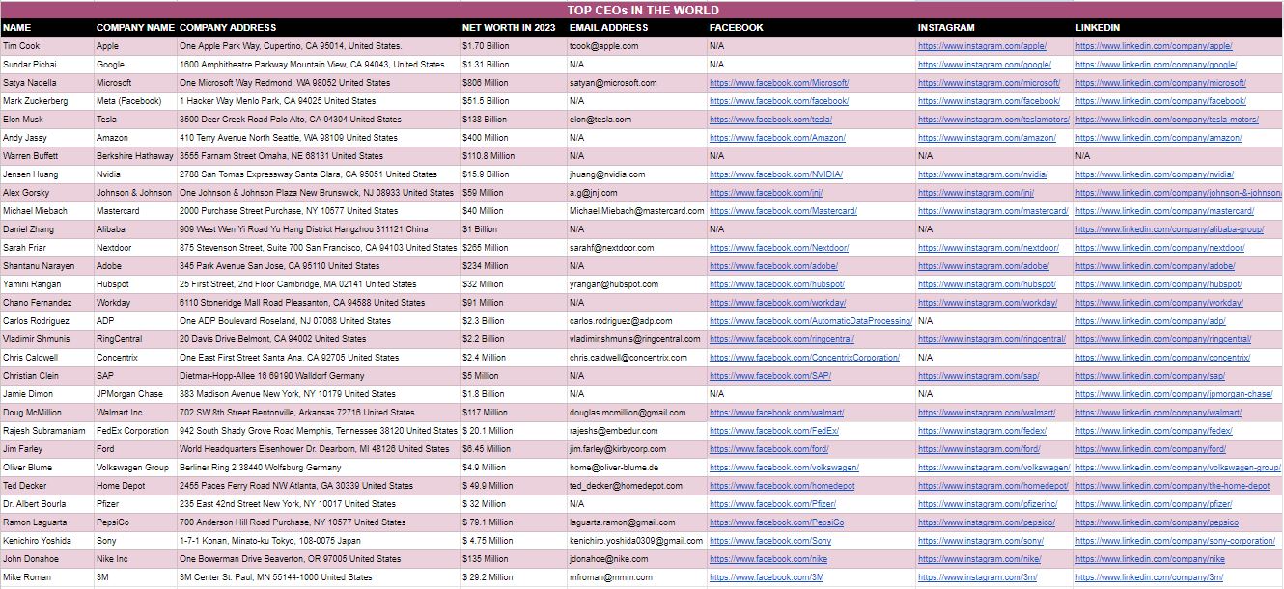Open Johnson & Johnson LinkedIn link
This screenshot has height=589, width=1284.
point(1179,193)
